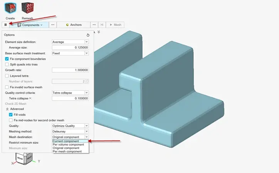This screenshot has width=279, height=173.
Task: Enable Split quads into trias
Action: pos(7,64)
